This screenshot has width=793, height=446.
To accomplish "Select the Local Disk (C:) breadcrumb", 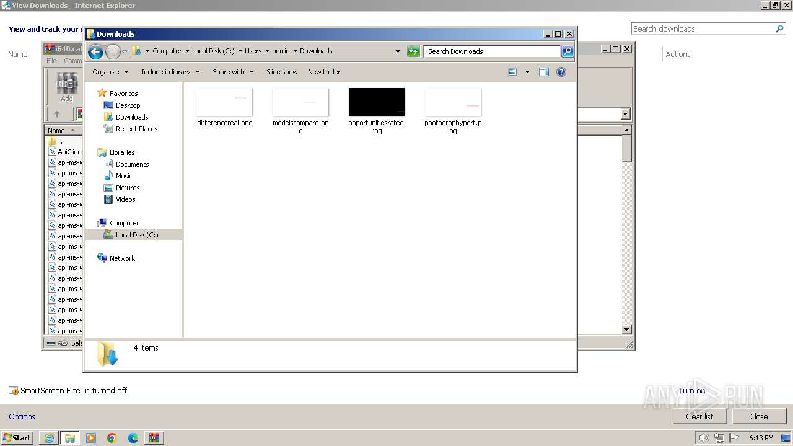I will 213,51.
